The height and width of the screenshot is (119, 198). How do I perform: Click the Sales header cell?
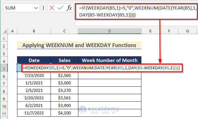point(64,60)
